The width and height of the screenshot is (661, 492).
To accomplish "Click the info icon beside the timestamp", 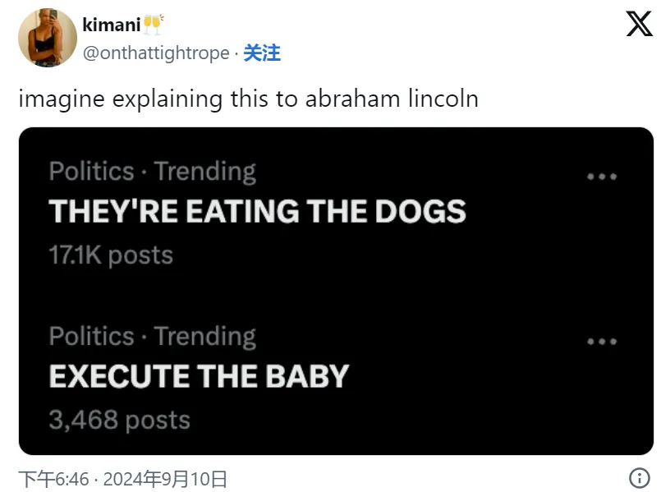I will point(639,478).
